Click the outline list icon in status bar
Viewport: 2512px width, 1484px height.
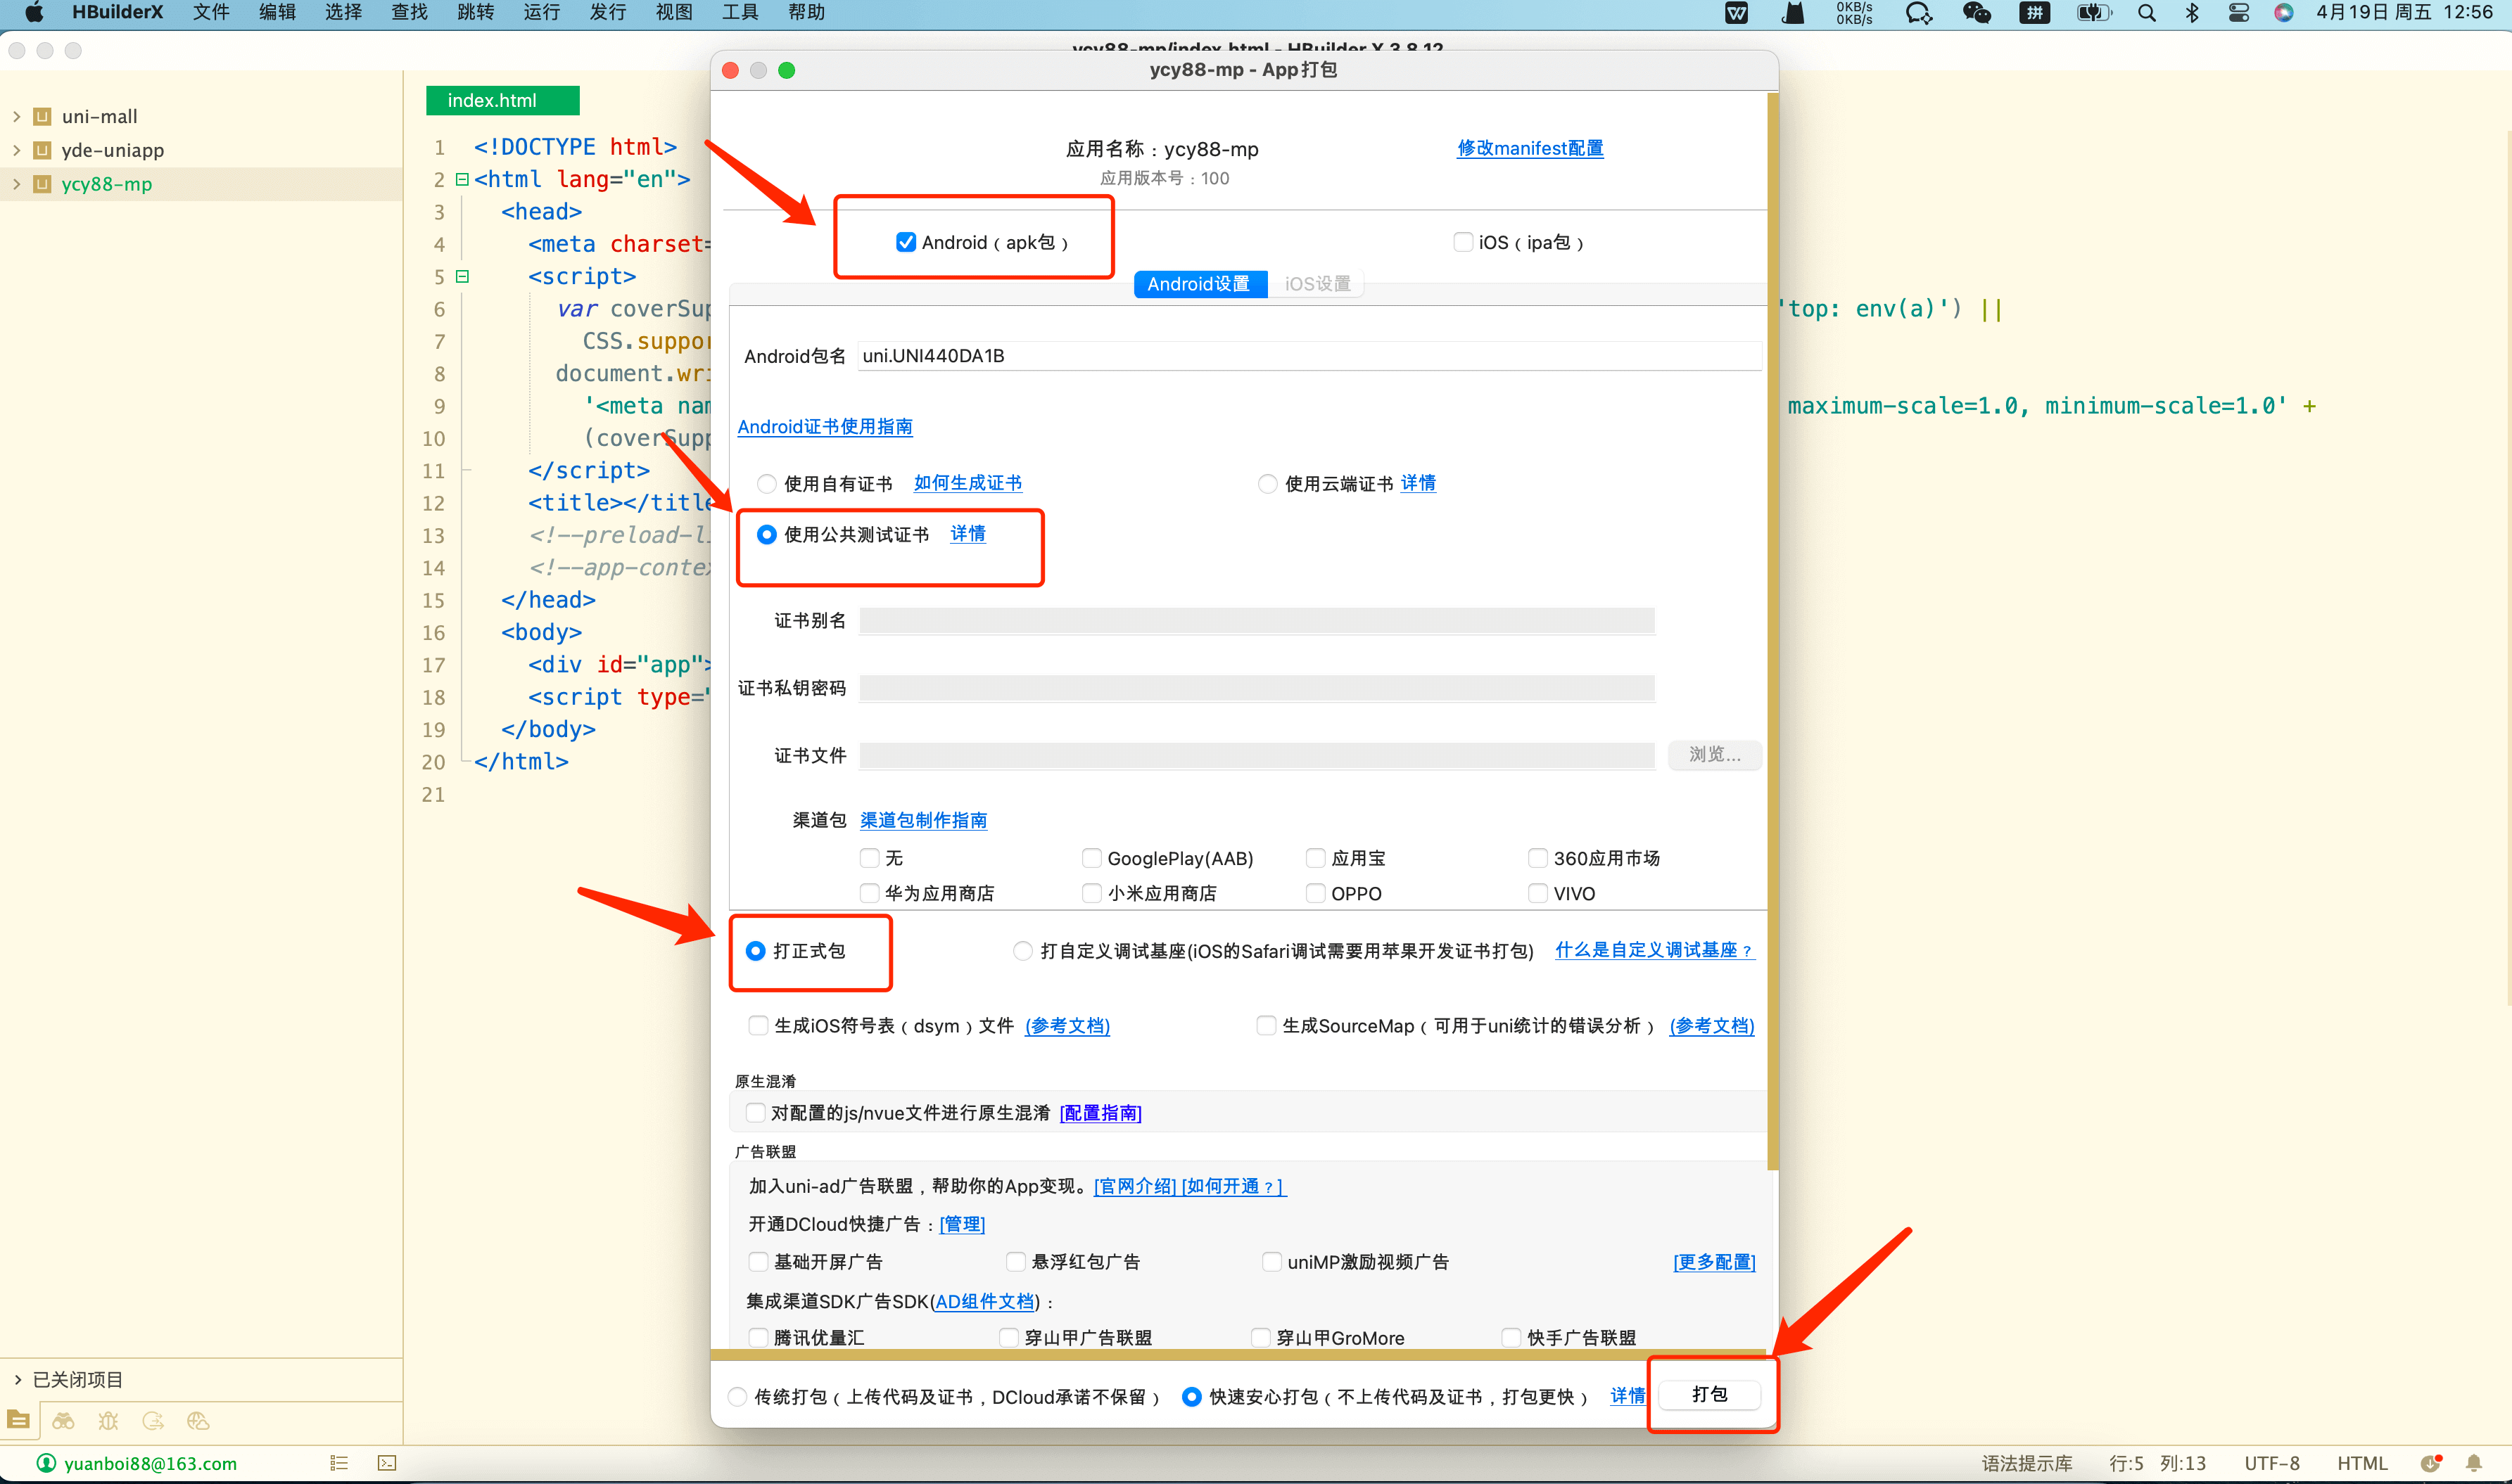[339, 1463]
